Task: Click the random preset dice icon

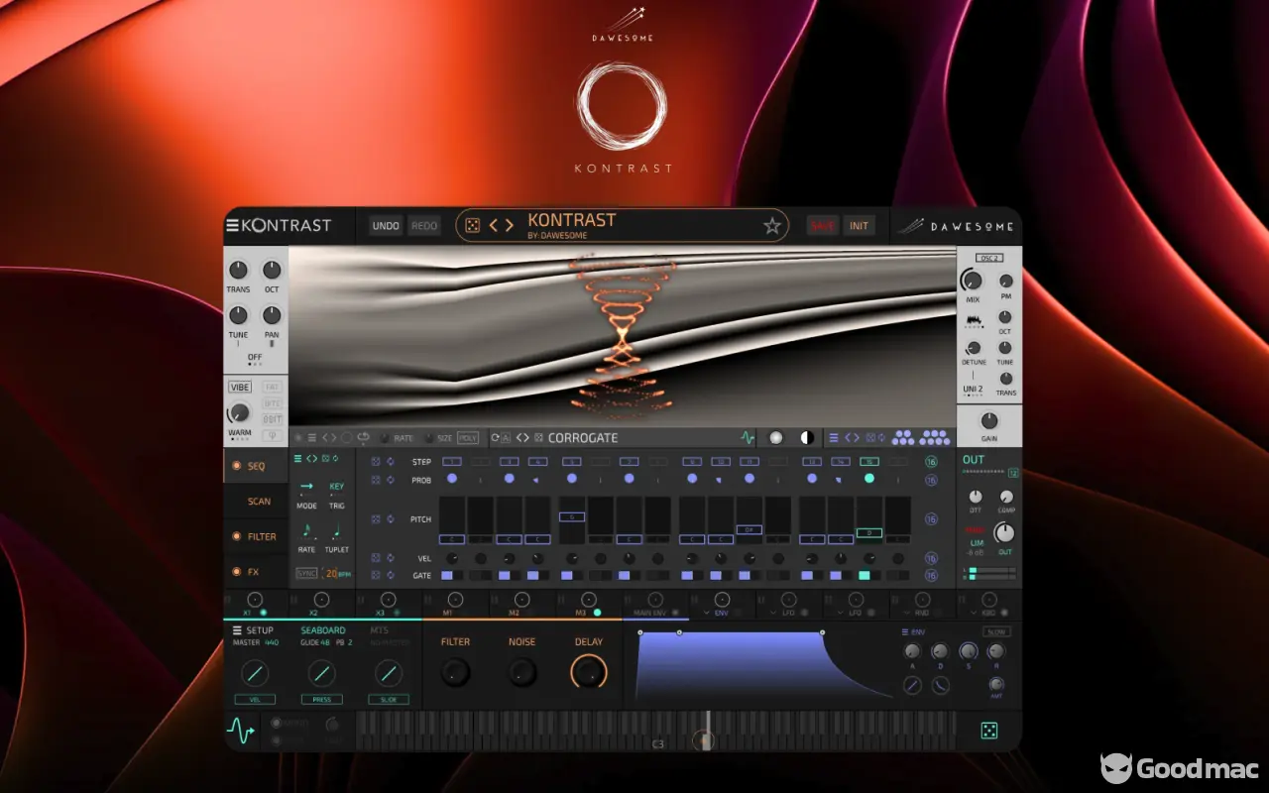Action: click(x=473, y=226)
